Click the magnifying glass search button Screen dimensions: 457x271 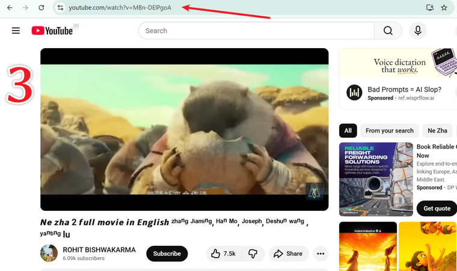point(388,31)
